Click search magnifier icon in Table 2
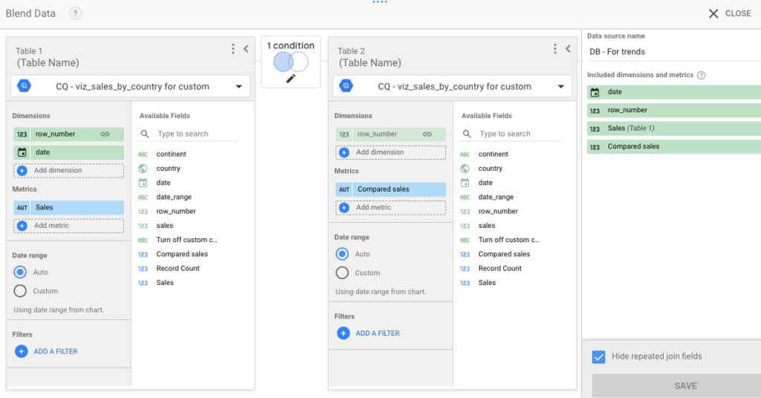Screen dimensions: 761x398 coord(467,134)
